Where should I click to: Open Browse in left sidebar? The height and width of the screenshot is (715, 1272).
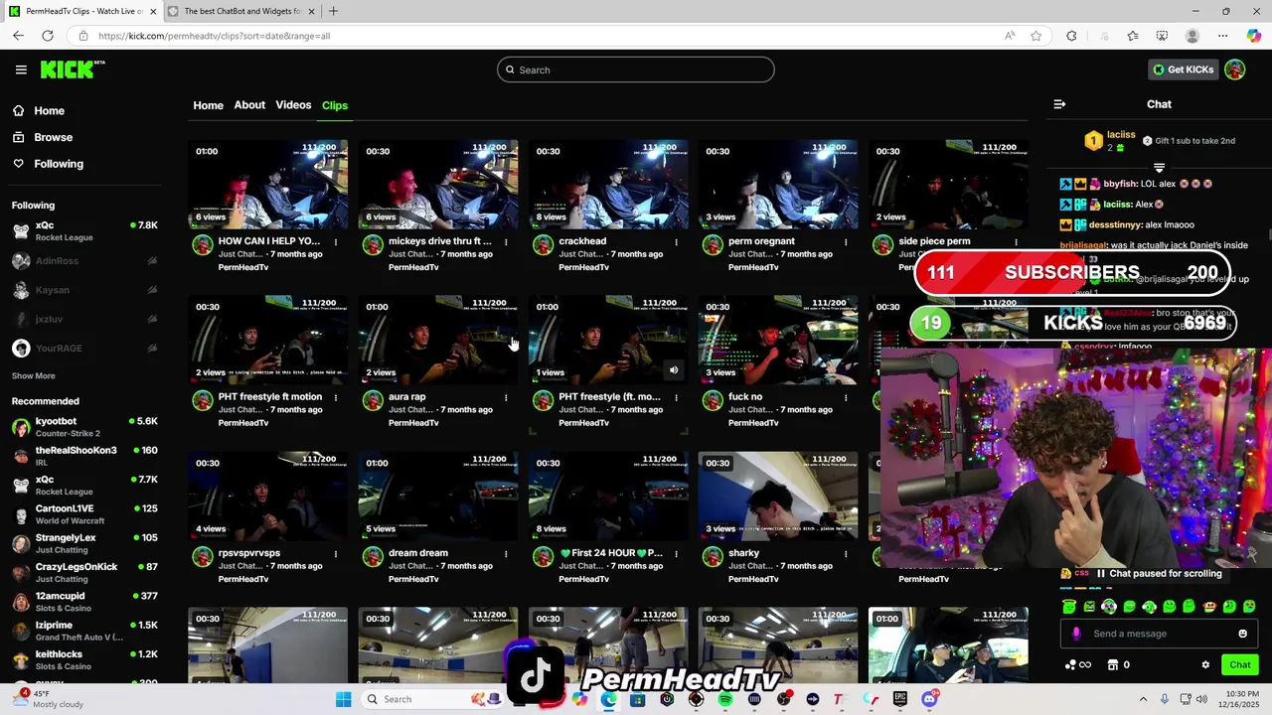point(43,137)
